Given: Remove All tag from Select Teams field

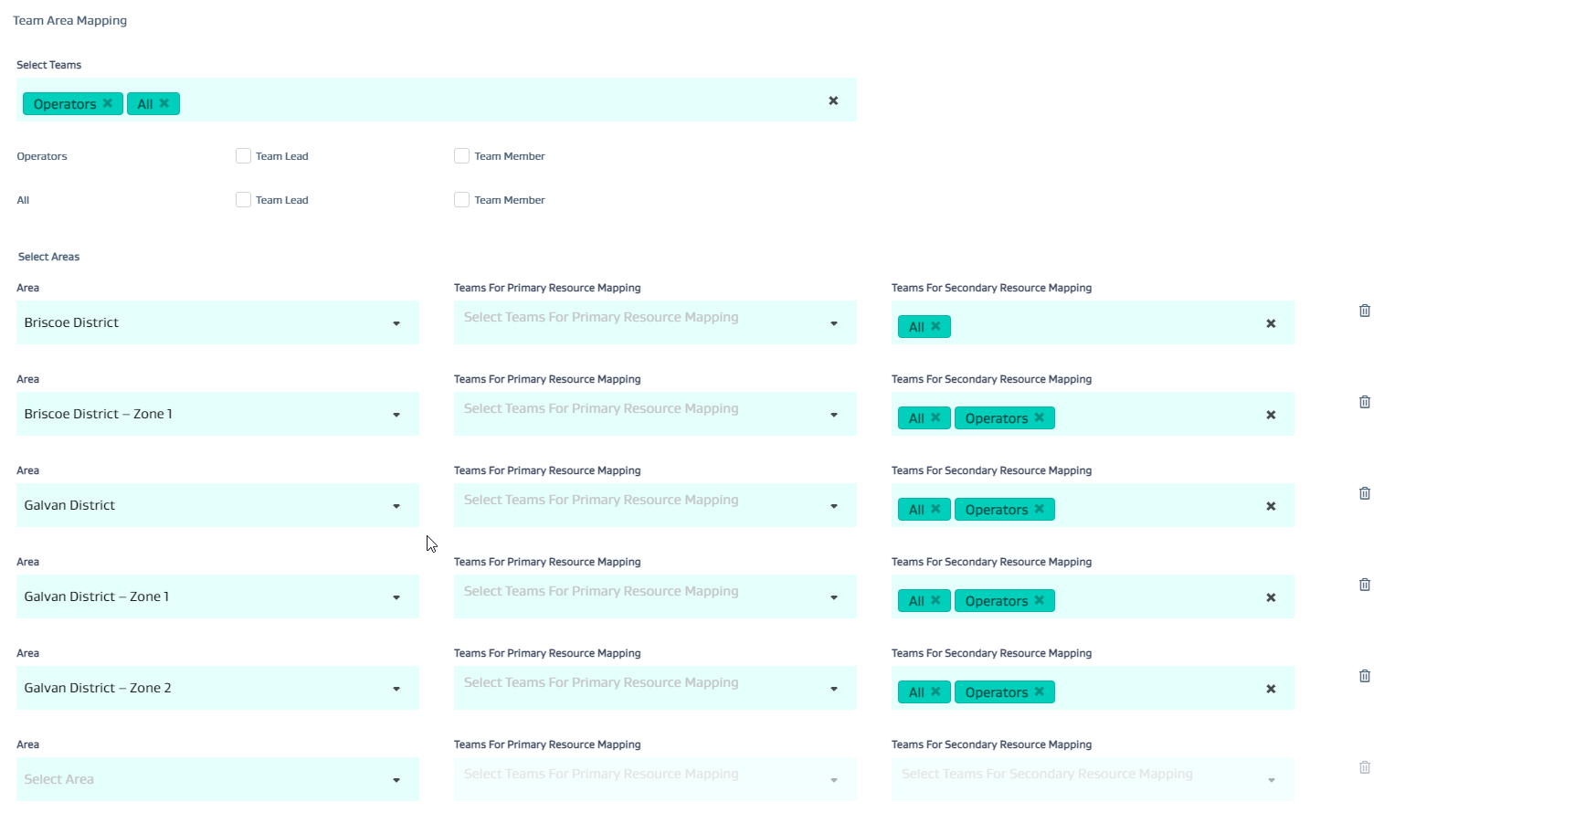Looking at the screenshot, I should (164, 103).
